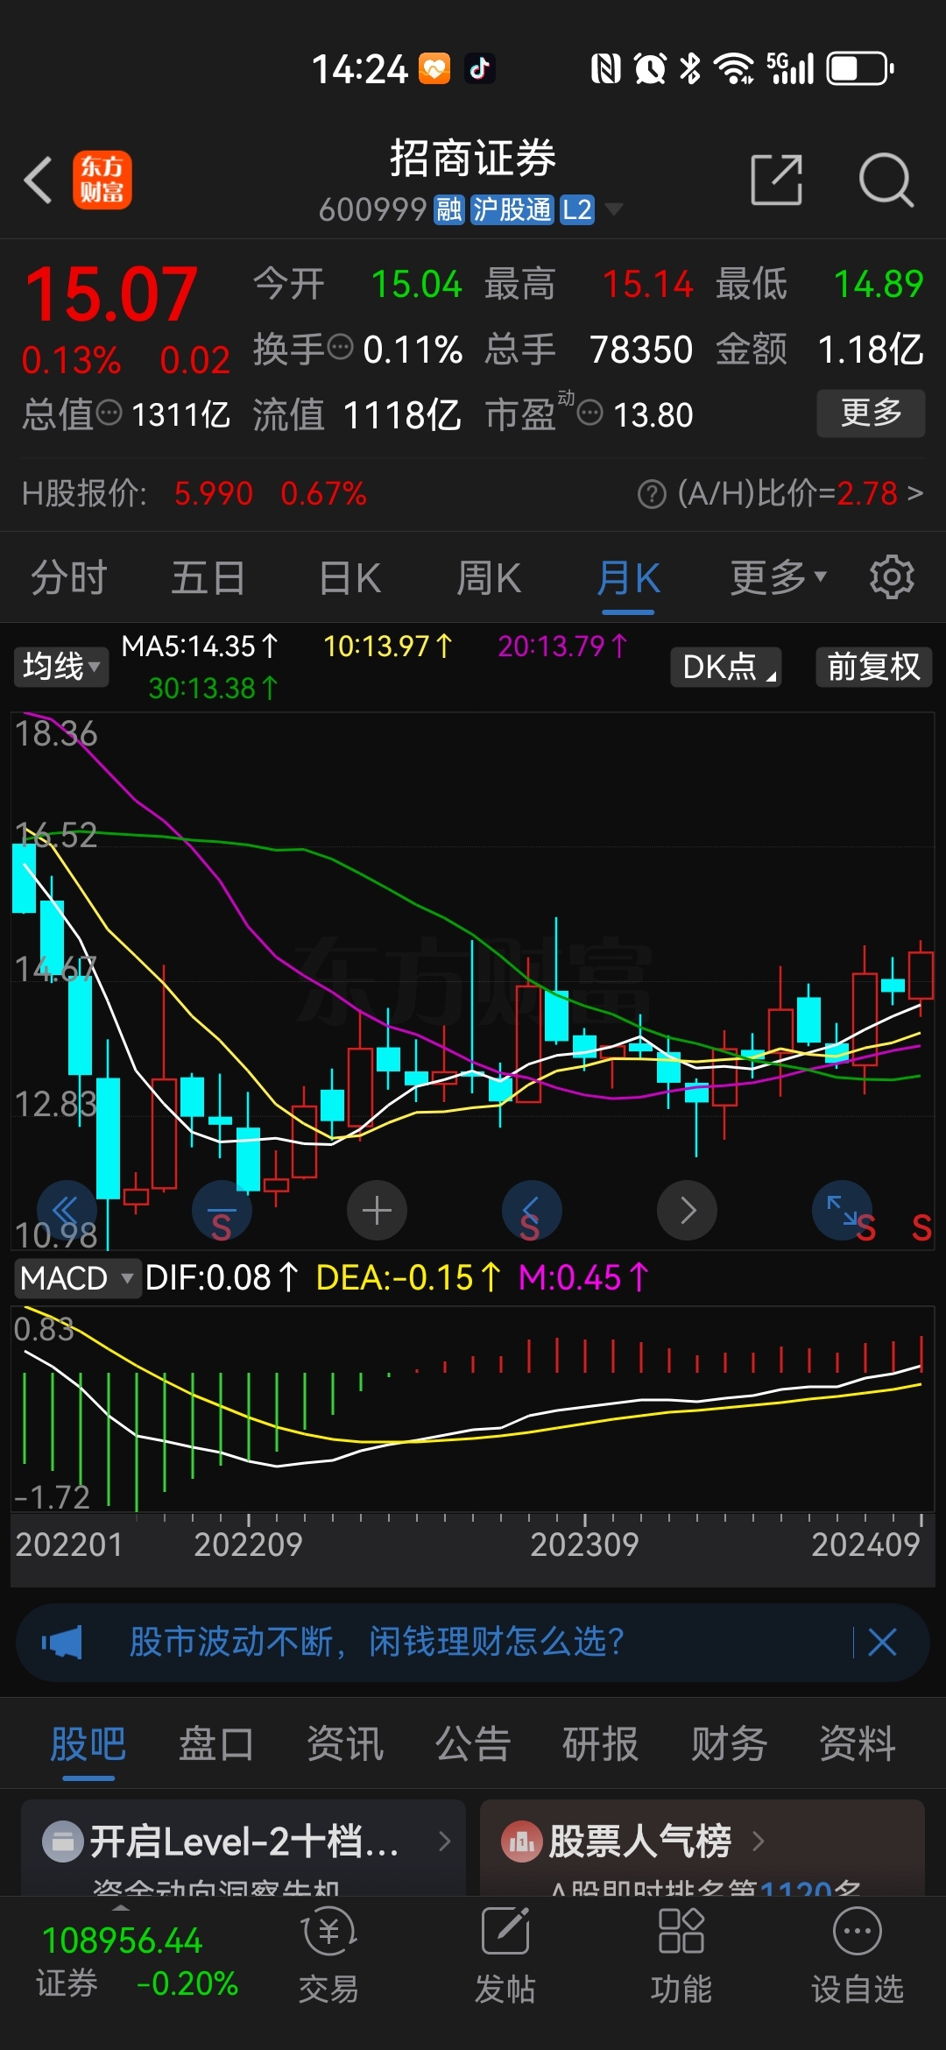Switch to 盘口 tab
Image resolution: width=946 pixels, height=2050 pixels.
click(x=216, y=1743)
